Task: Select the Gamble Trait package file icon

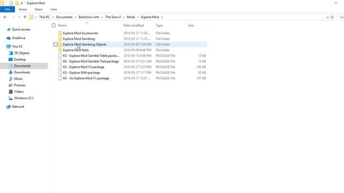Action: pos(60,61)
